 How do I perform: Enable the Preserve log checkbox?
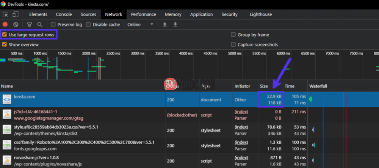(x=53, y=25)
